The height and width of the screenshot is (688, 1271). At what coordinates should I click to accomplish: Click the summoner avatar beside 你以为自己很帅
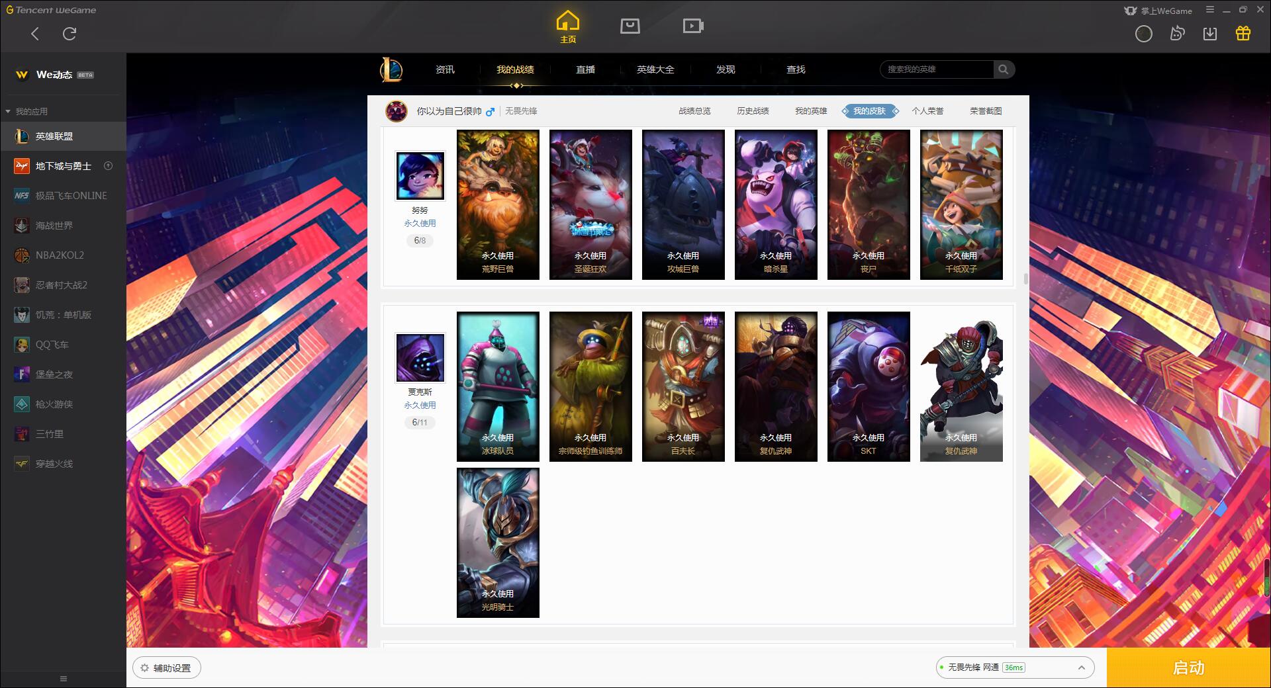pyautogui.click(x=397, y=111)
